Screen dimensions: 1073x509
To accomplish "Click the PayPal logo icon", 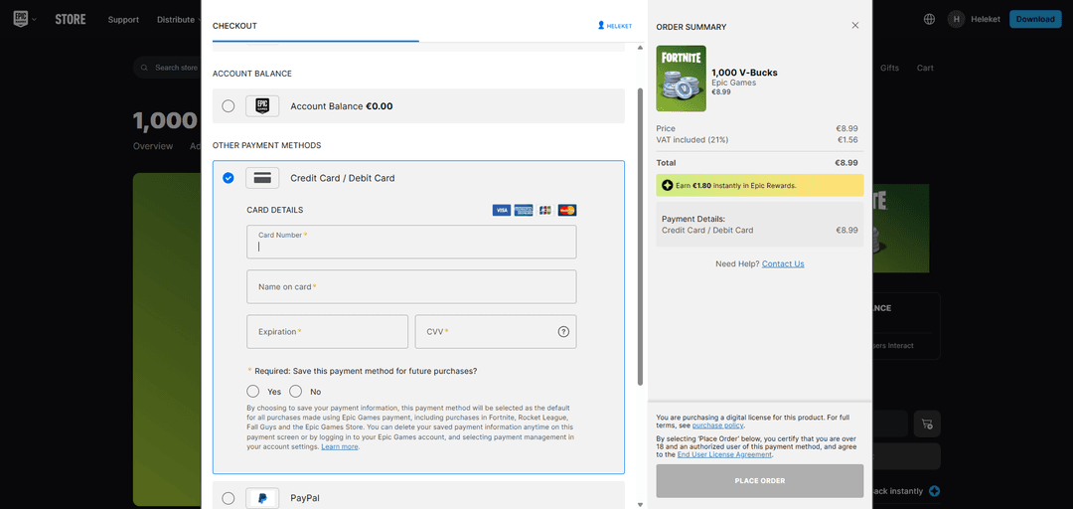I will pyautogui.click(x=262, y=498).
